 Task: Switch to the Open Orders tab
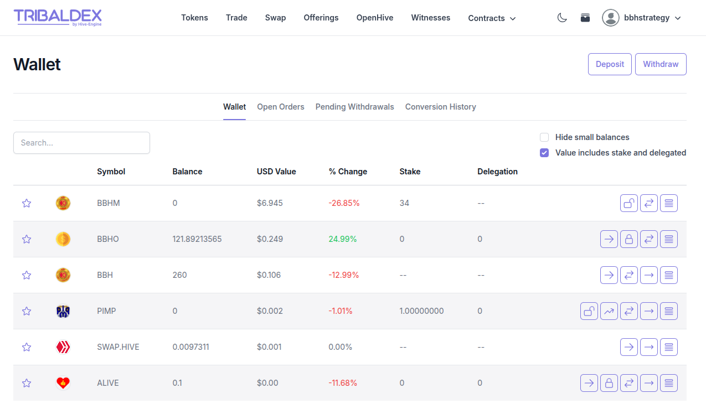coord(280,107)
